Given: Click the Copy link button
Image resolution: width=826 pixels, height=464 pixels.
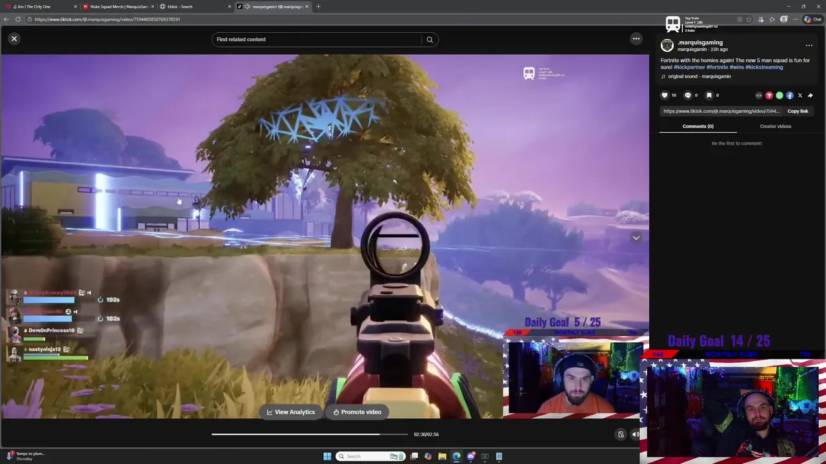Looking at the screenshot, I should coord(798,111).
